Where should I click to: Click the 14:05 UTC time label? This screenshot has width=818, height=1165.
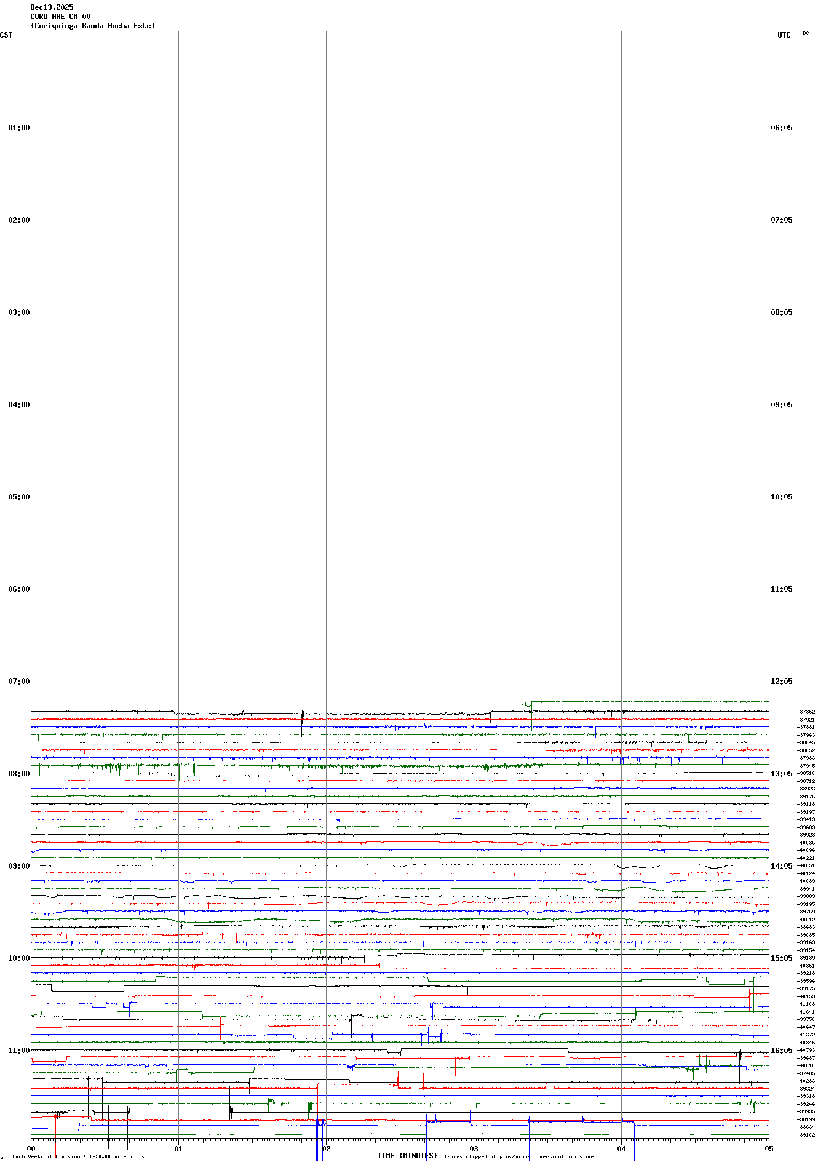(x=782, y=866)
